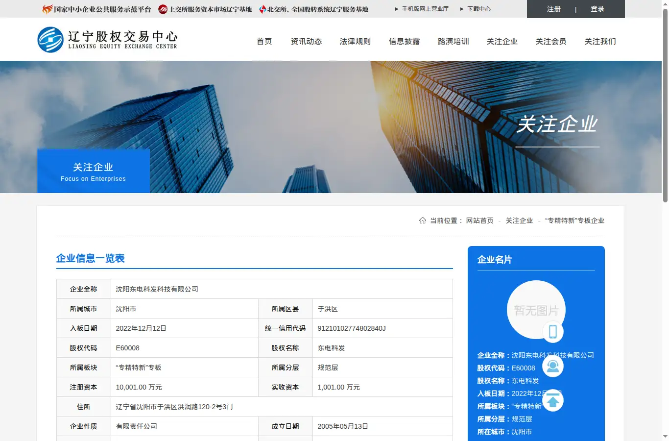Click date 2022年12月12日 in table
The width and height of the screenshot is (669, 441).
pos(141,328)
